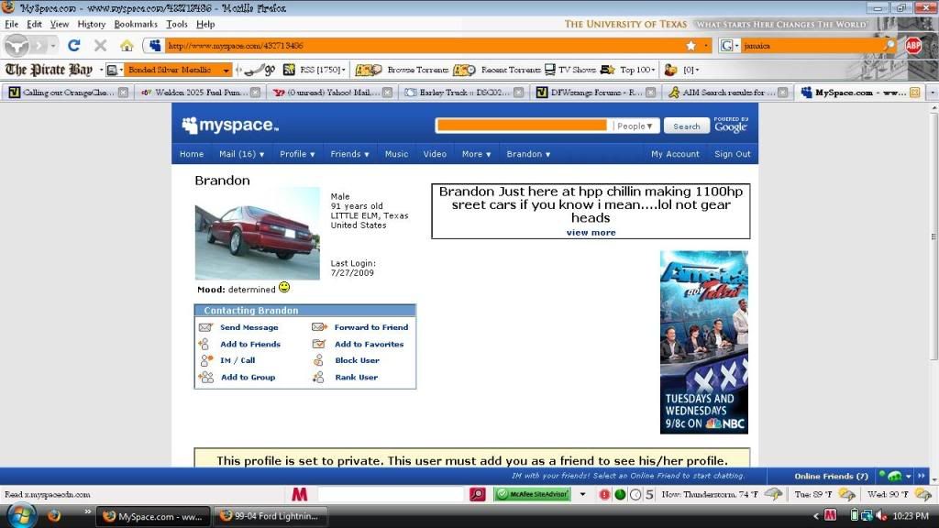Click the red Mustang profile photo
The height and width of the screenshot is (528, 939).
pos(258,233)
